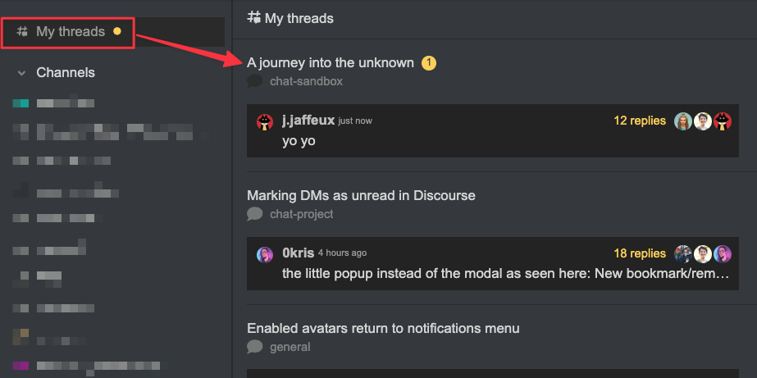
Task: Click the chat bubble icon next to chat-project
Action: click(255, 214)
